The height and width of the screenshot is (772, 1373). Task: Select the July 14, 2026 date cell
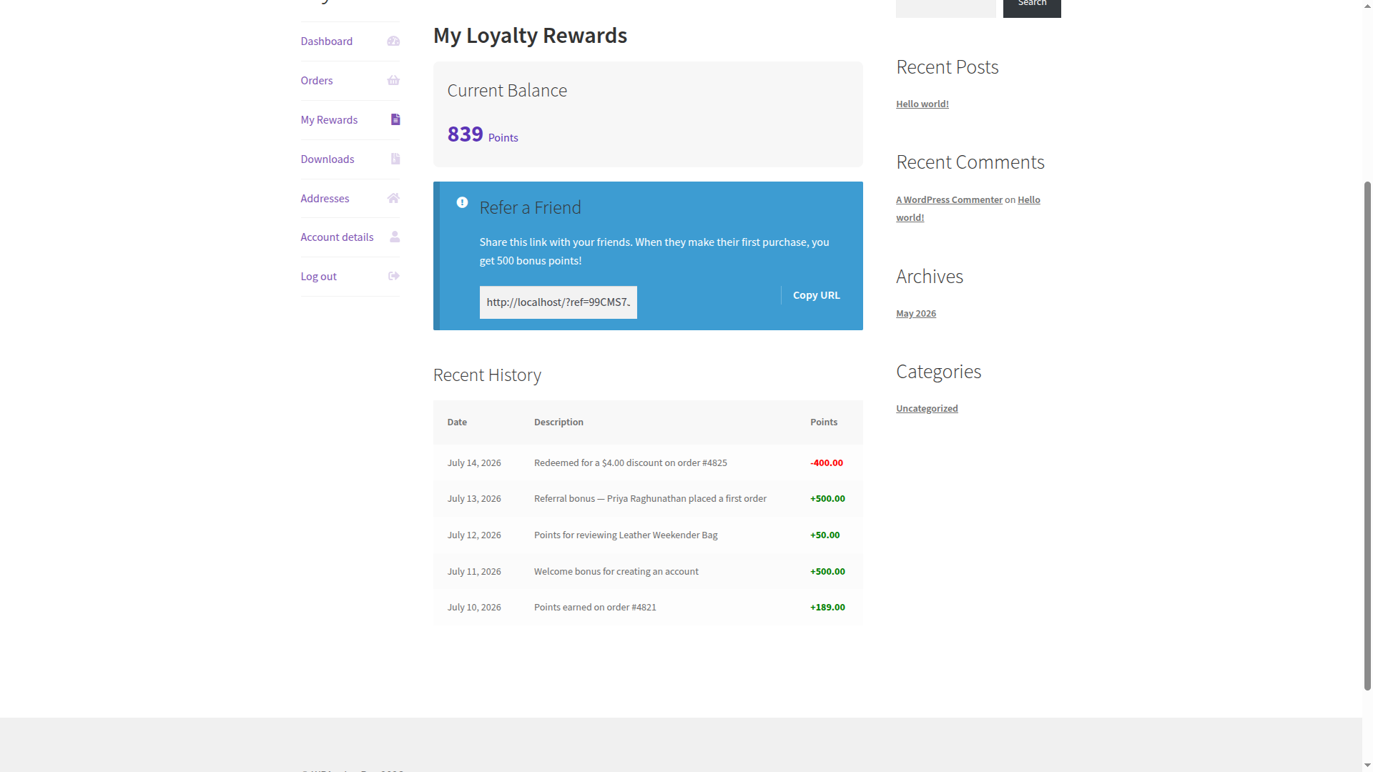coord(474,463)
